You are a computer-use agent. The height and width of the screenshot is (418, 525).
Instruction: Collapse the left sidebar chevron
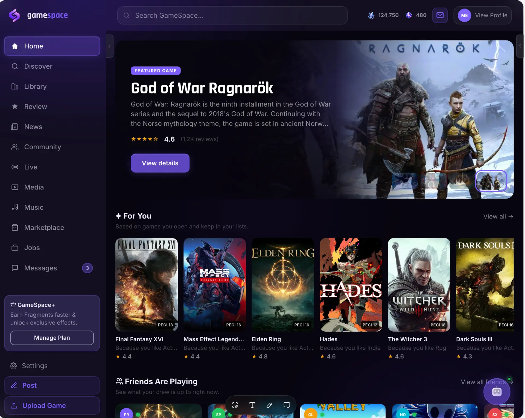109,46
